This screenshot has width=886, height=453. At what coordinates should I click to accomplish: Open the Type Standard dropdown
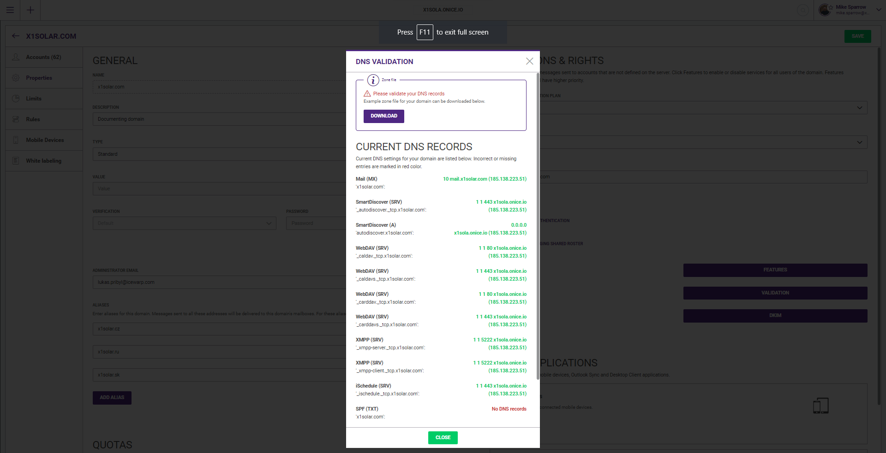[x=219, y=154]
